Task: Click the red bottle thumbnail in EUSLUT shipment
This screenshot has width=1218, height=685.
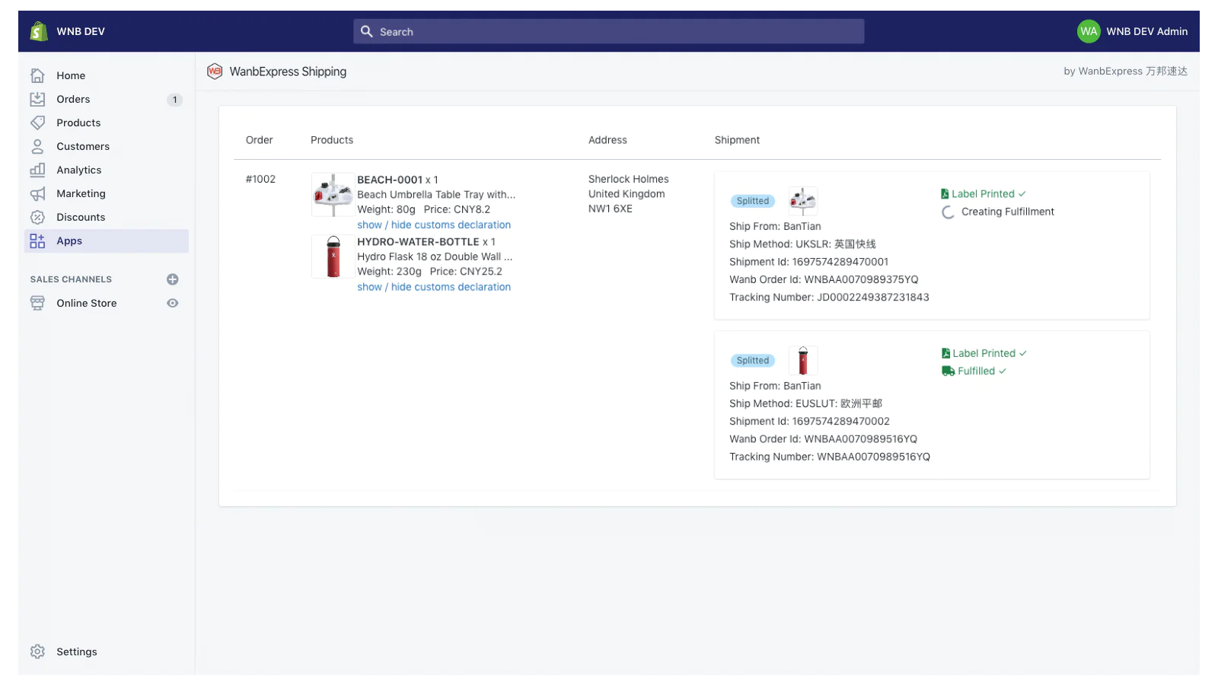Action: (802, 361)
